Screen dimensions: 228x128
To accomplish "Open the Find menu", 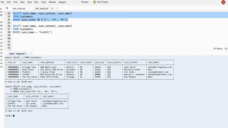I will 15,2.
